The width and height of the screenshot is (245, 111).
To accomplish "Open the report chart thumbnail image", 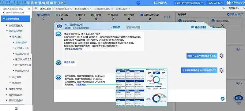I will point(141,87).
